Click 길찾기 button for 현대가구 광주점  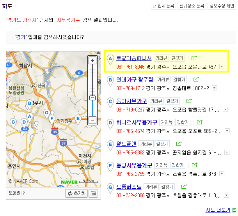pyautogui.click(x=179, y=80)
